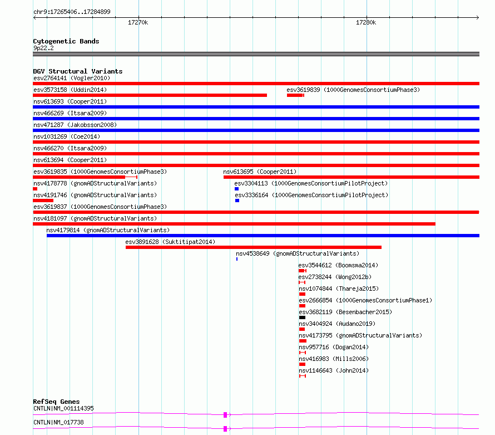Click the right arrow of the coordinate ruler

pos(477,17)
